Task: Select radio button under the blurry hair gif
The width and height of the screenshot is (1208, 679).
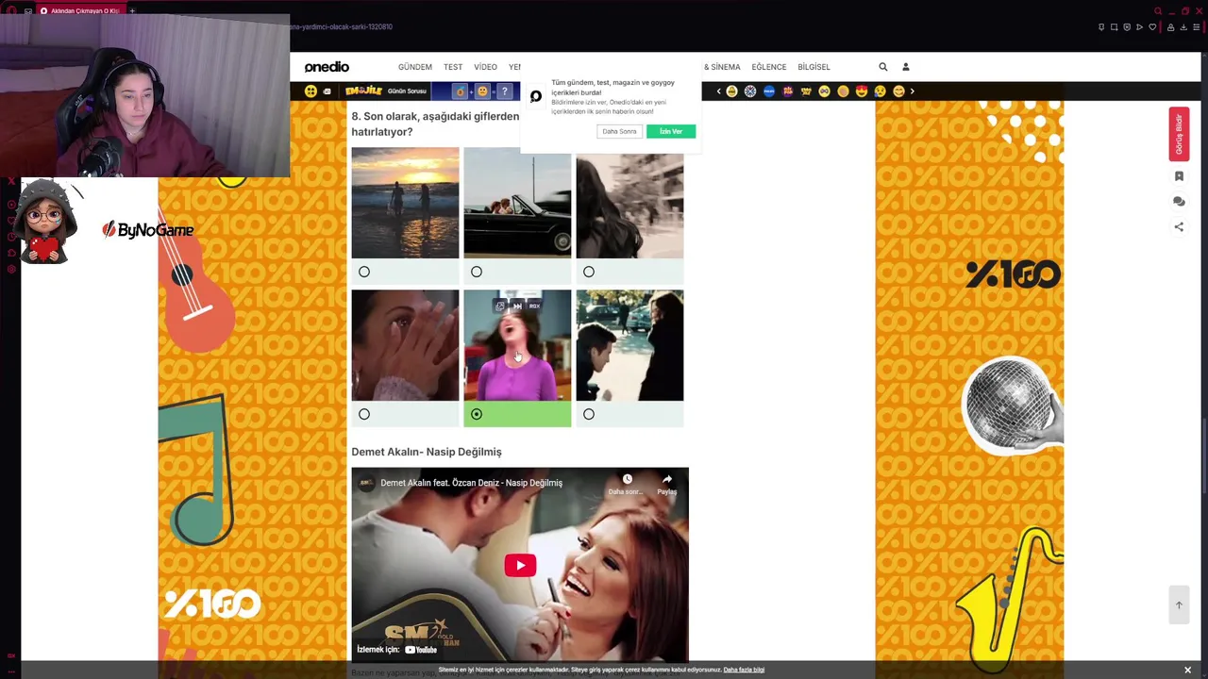Action: pyautogui.click(x=589, y=272)
